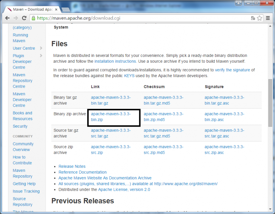Viewport: 275px width, 214px height.
Task: Open bin.tar.gz.md5 checksum link
Action: (x=164, y=100)
